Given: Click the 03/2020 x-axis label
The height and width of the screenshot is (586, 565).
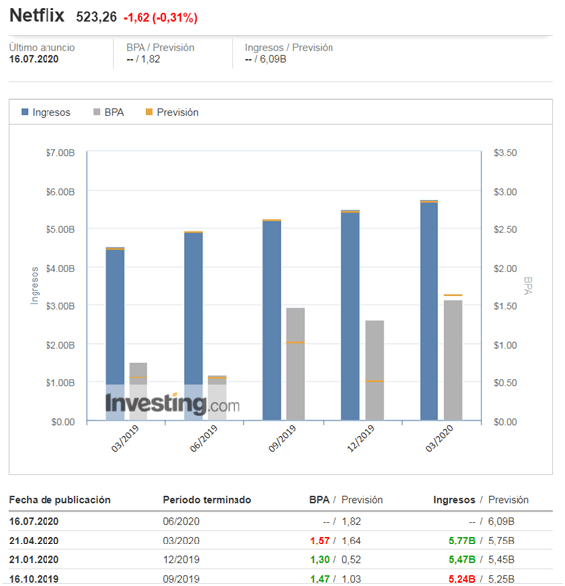Looking at the screenshot, I should tap(440, 439).
